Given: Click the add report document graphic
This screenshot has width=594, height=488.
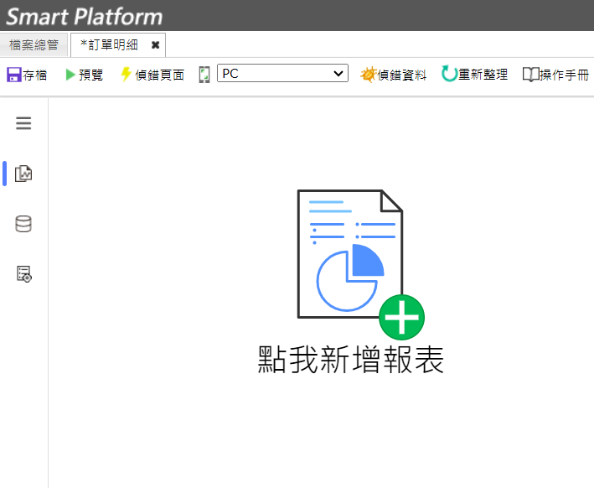Looking at the screenshot, I should tap(361, 264).
